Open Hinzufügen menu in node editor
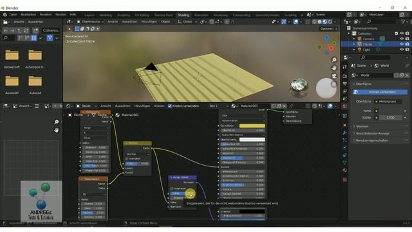Screen dimensions: 412x232 (x=142, y=106)
